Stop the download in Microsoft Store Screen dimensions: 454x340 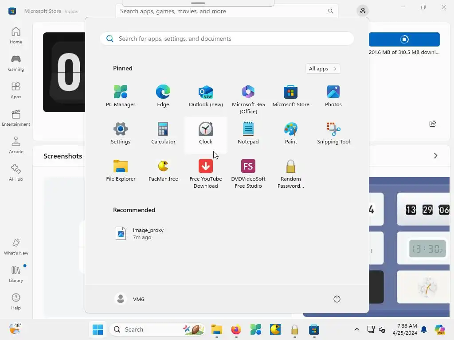[404, 39]
